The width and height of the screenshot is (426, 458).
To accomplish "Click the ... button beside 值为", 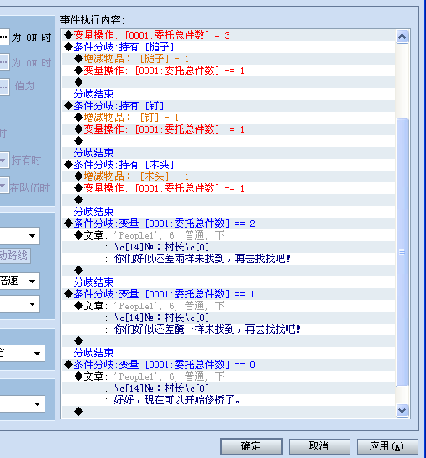I will pos(4,87).
